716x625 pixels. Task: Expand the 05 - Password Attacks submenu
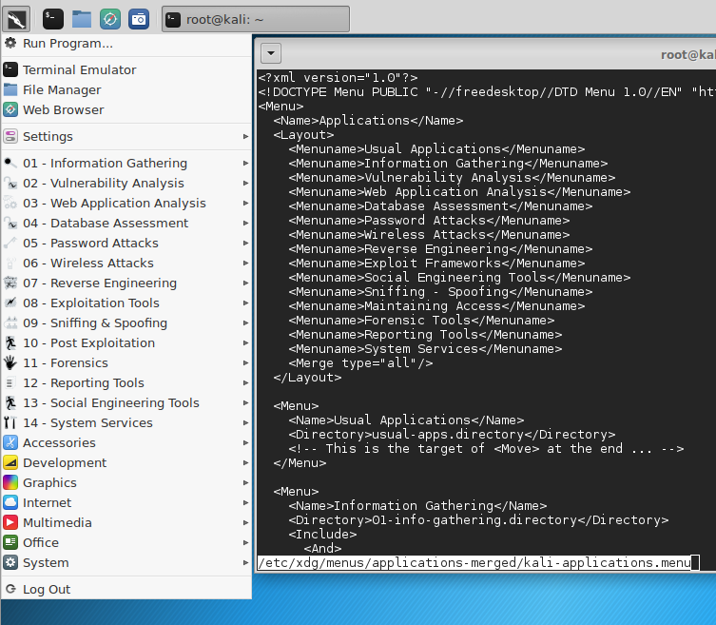pos(90,243)
